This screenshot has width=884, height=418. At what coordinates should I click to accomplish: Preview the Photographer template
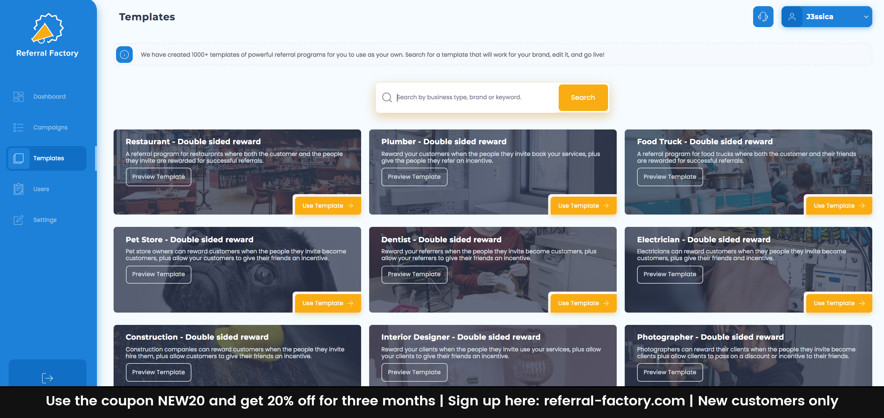coord(669,372)
